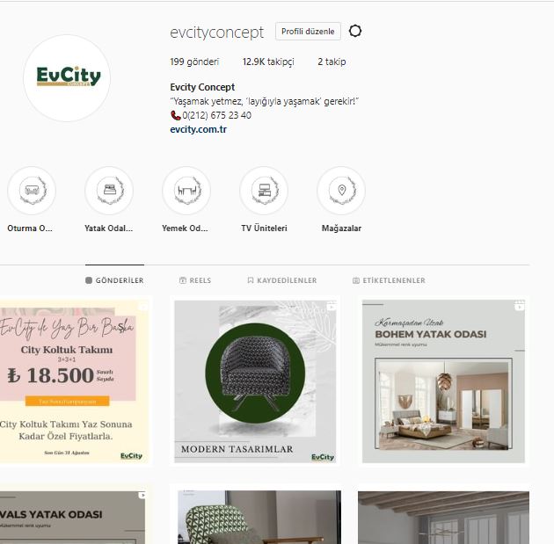Open the Yatak Odaları story highlight
This screenshot has width=554, height=544.
click(109, 191)
